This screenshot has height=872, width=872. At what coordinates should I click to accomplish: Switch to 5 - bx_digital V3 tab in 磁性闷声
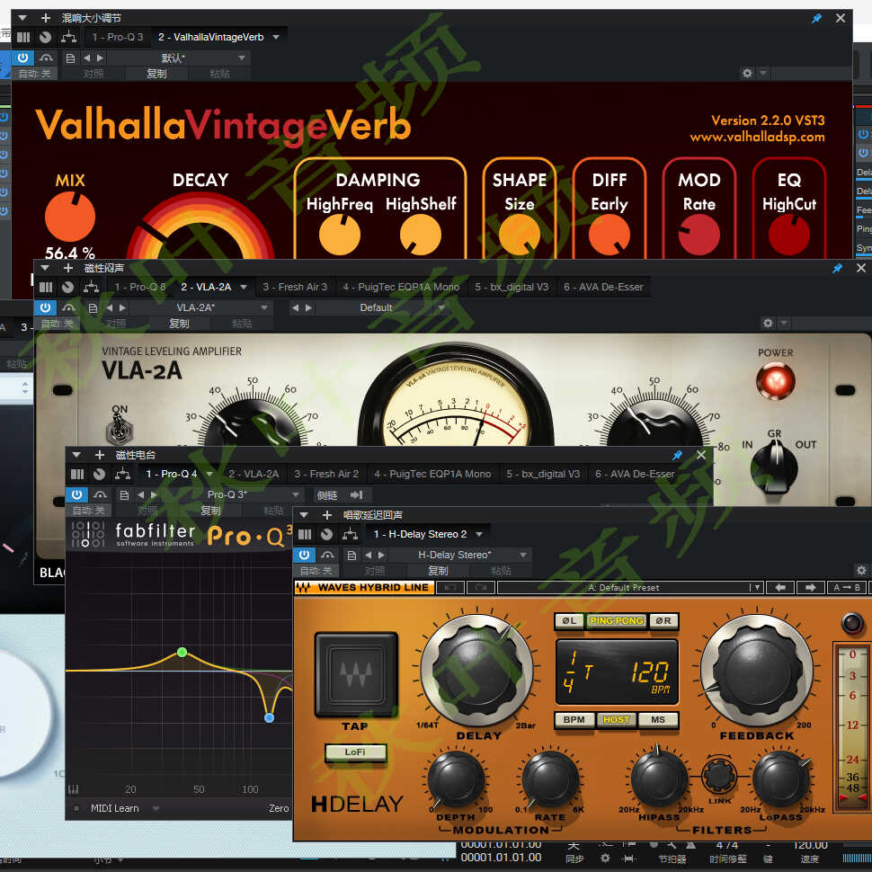(x=512, y=287)
